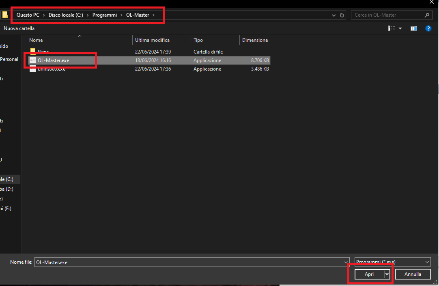Toggle the preview pane icon
Viewport: 439px width, 286px height.
click(x=413, y=28)
